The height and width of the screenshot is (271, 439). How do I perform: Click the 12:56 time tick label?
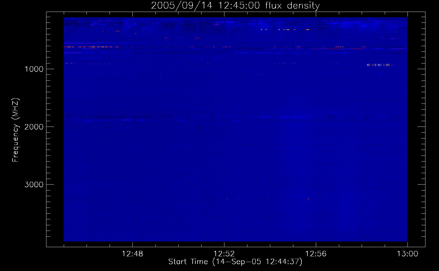(316, 254)
